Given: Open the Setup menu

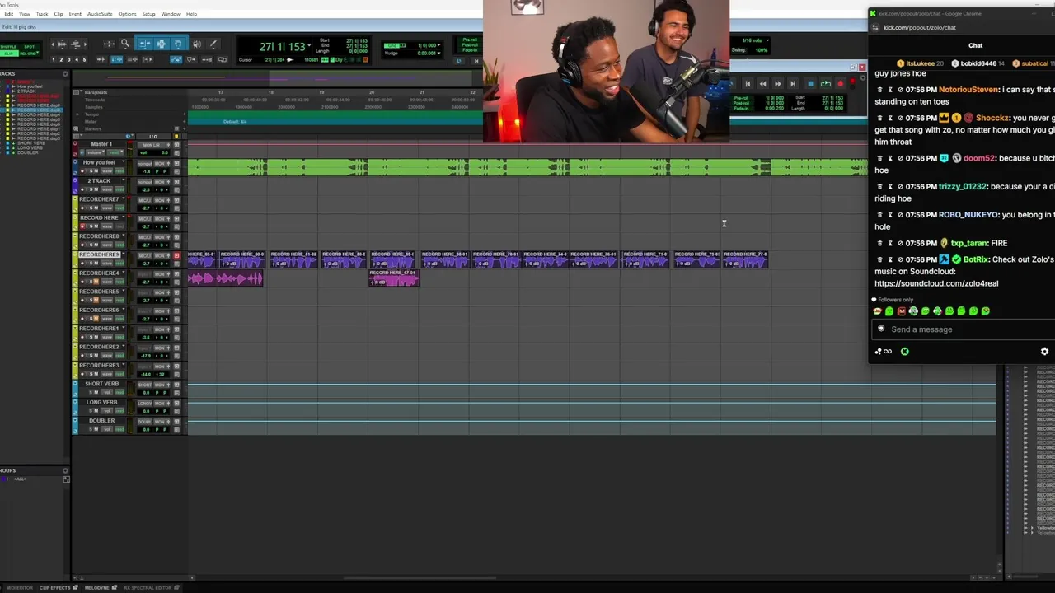Looking at the screenshot, I should click(148, 14).
